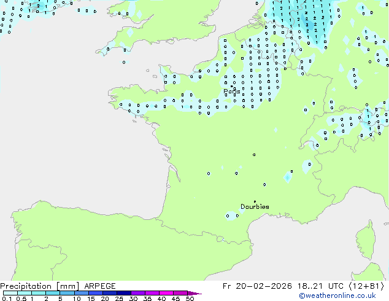Select the 40–45 mm magenta legend swatch
The height and width of the screenshot is (301, 389).
[x=166, y=293]
